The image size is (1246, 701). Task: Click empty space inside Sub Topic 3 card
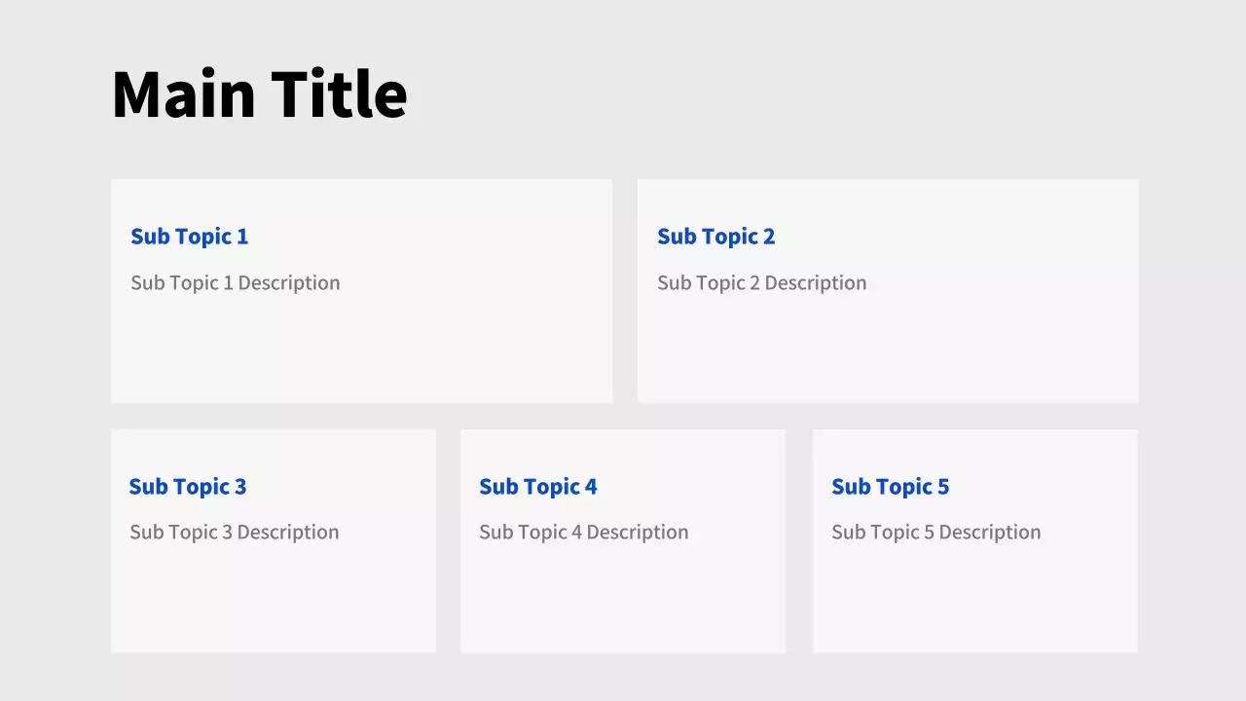pos(273,604)
